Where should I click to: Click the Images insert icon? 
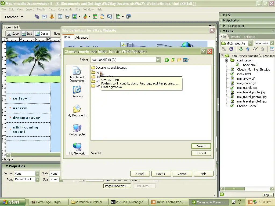pyautogui.click(x=75, y=17)
